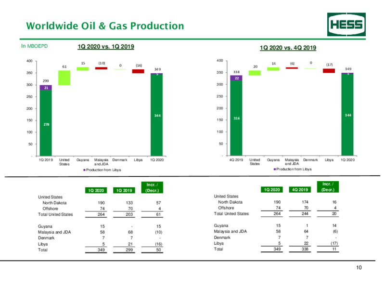Click the 338 label above the 4Q 2019 bar

(236, 72)
